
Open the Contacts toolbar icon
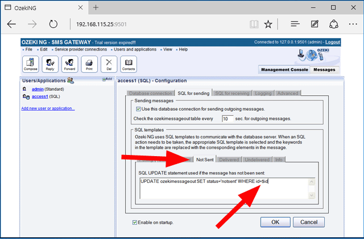click(x=129, y=64)
